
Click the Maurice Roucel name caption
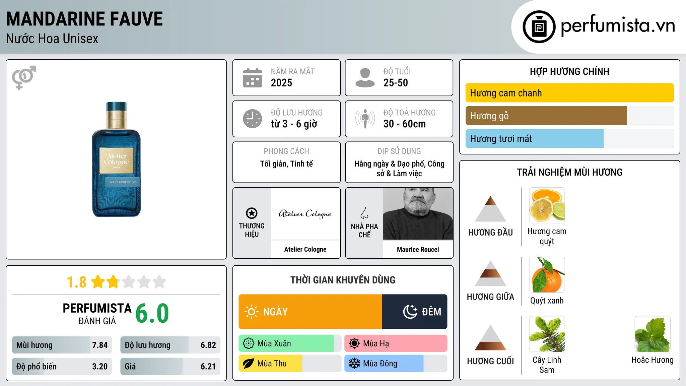418,249
